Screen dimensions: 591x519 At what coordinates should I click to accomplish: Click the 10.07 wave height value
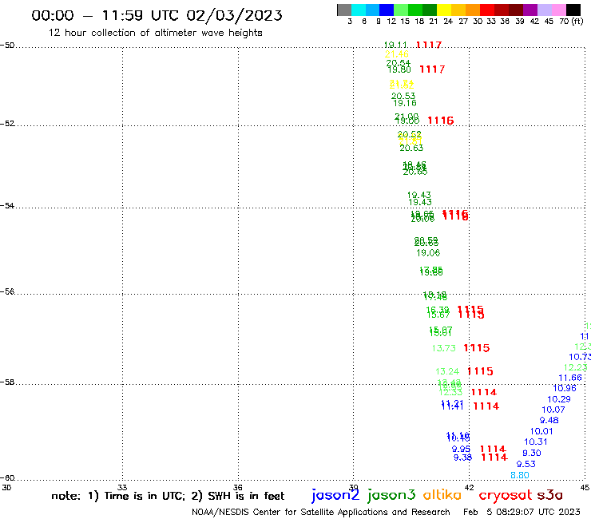[x=553, y=410]
